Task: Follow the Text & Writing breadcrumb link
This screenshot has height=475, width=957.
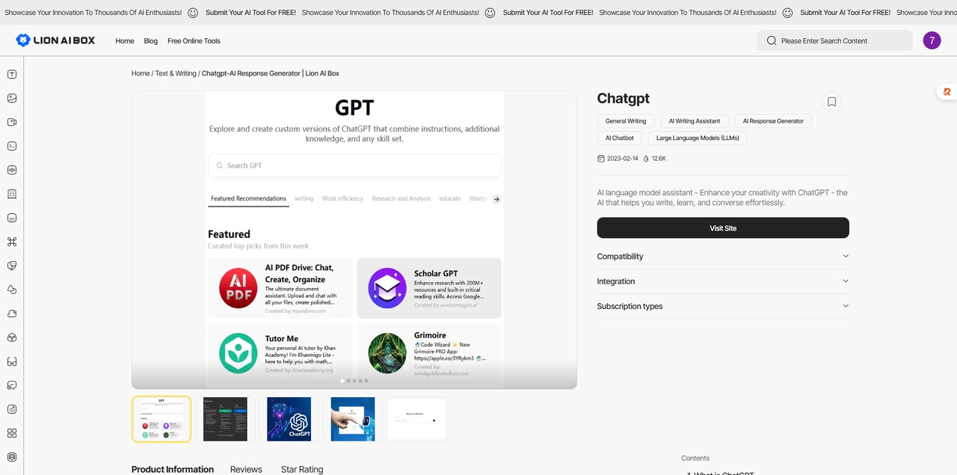Action: point(176,73)
